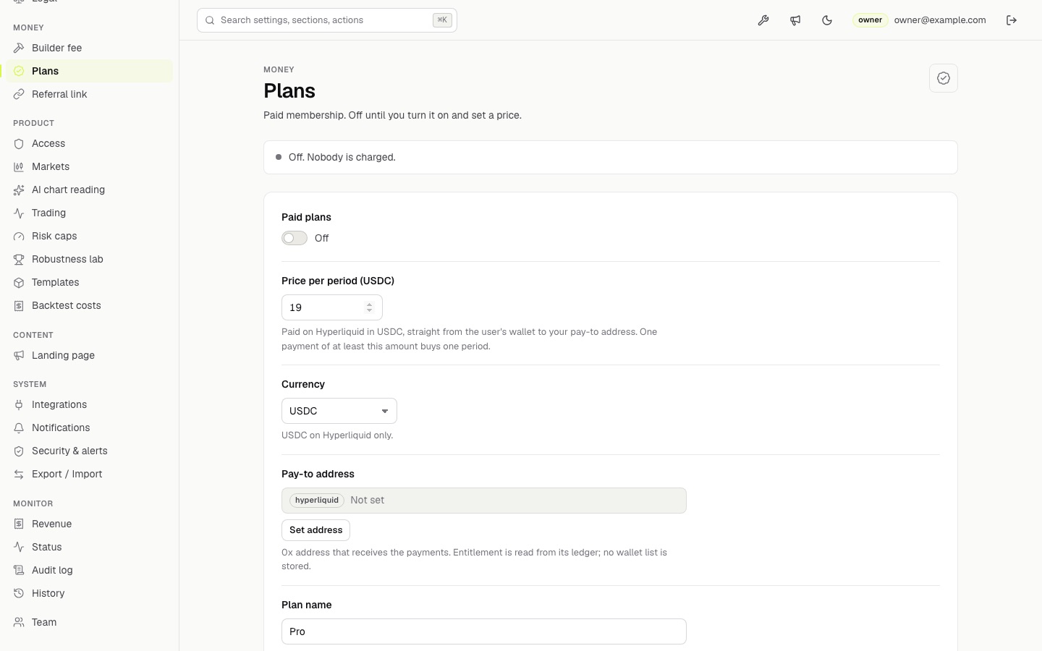
Task: Click the Risk caps gauge icon
Action: [x=19, y=236]
